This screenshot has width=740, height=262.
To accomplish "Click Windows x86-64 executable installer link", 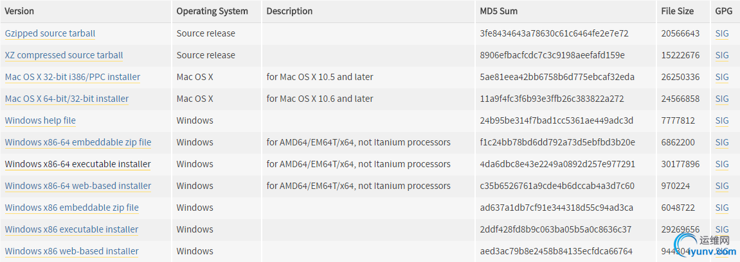I will click(x=78, y=164).
